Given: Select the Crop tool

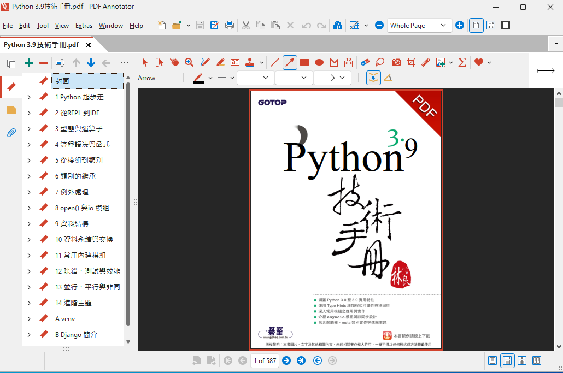Looking at the screenshot, I should [411, 62].
